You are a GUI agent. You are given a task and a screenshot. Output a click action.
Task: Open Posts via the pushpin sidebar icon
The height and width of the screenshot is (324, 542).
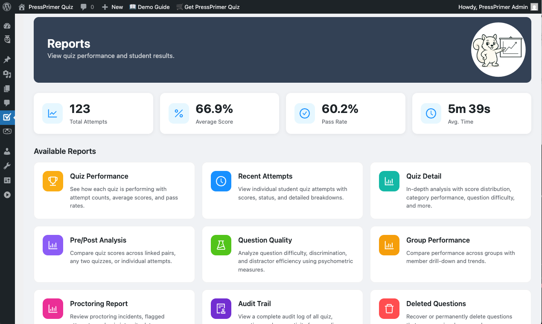[x=7, y=60]
